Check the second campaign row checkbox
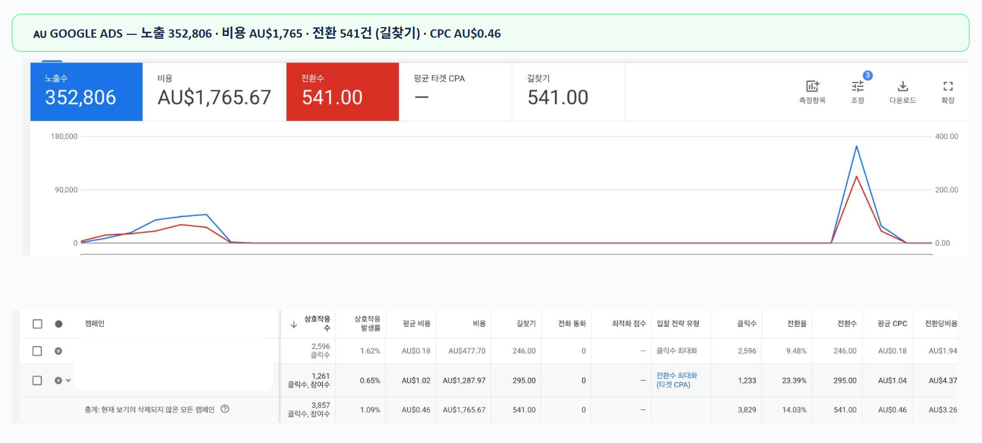982x443 pixels. 37,380
